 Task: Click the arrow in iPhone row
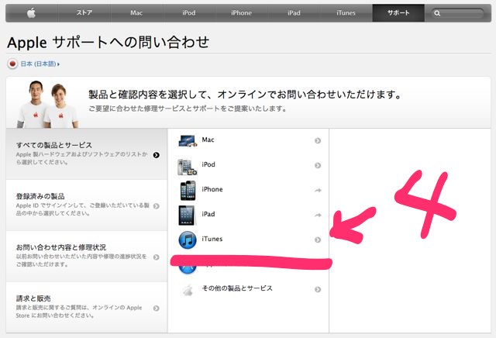coord(318,190)
